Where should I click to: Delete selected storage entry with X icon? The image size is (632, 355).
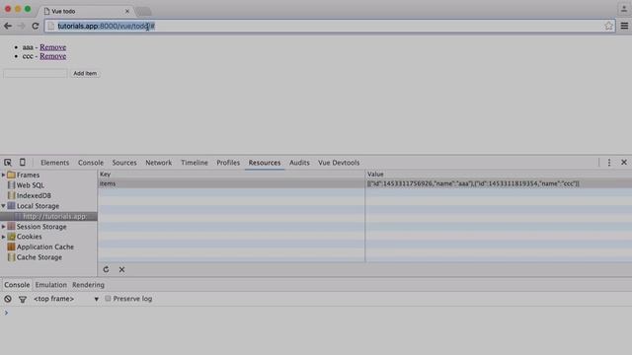(x=121, y=269)
